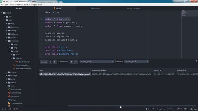Image resolution: width=198 pixels, height=111 pixels.
Task: Select the .gitignore file icon
Action: click(9, 96)
